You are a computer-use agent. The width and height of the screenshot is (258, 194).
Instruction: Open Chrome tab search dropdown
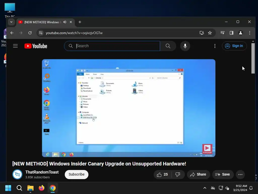coord(11,22)
